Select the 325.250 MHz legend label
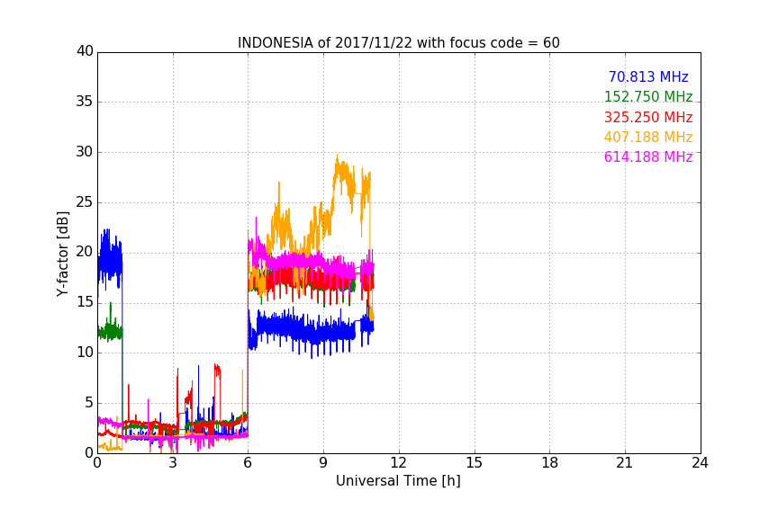Viewport: 778px width, 518px height. pyautogui.click(x=648, y=118)
